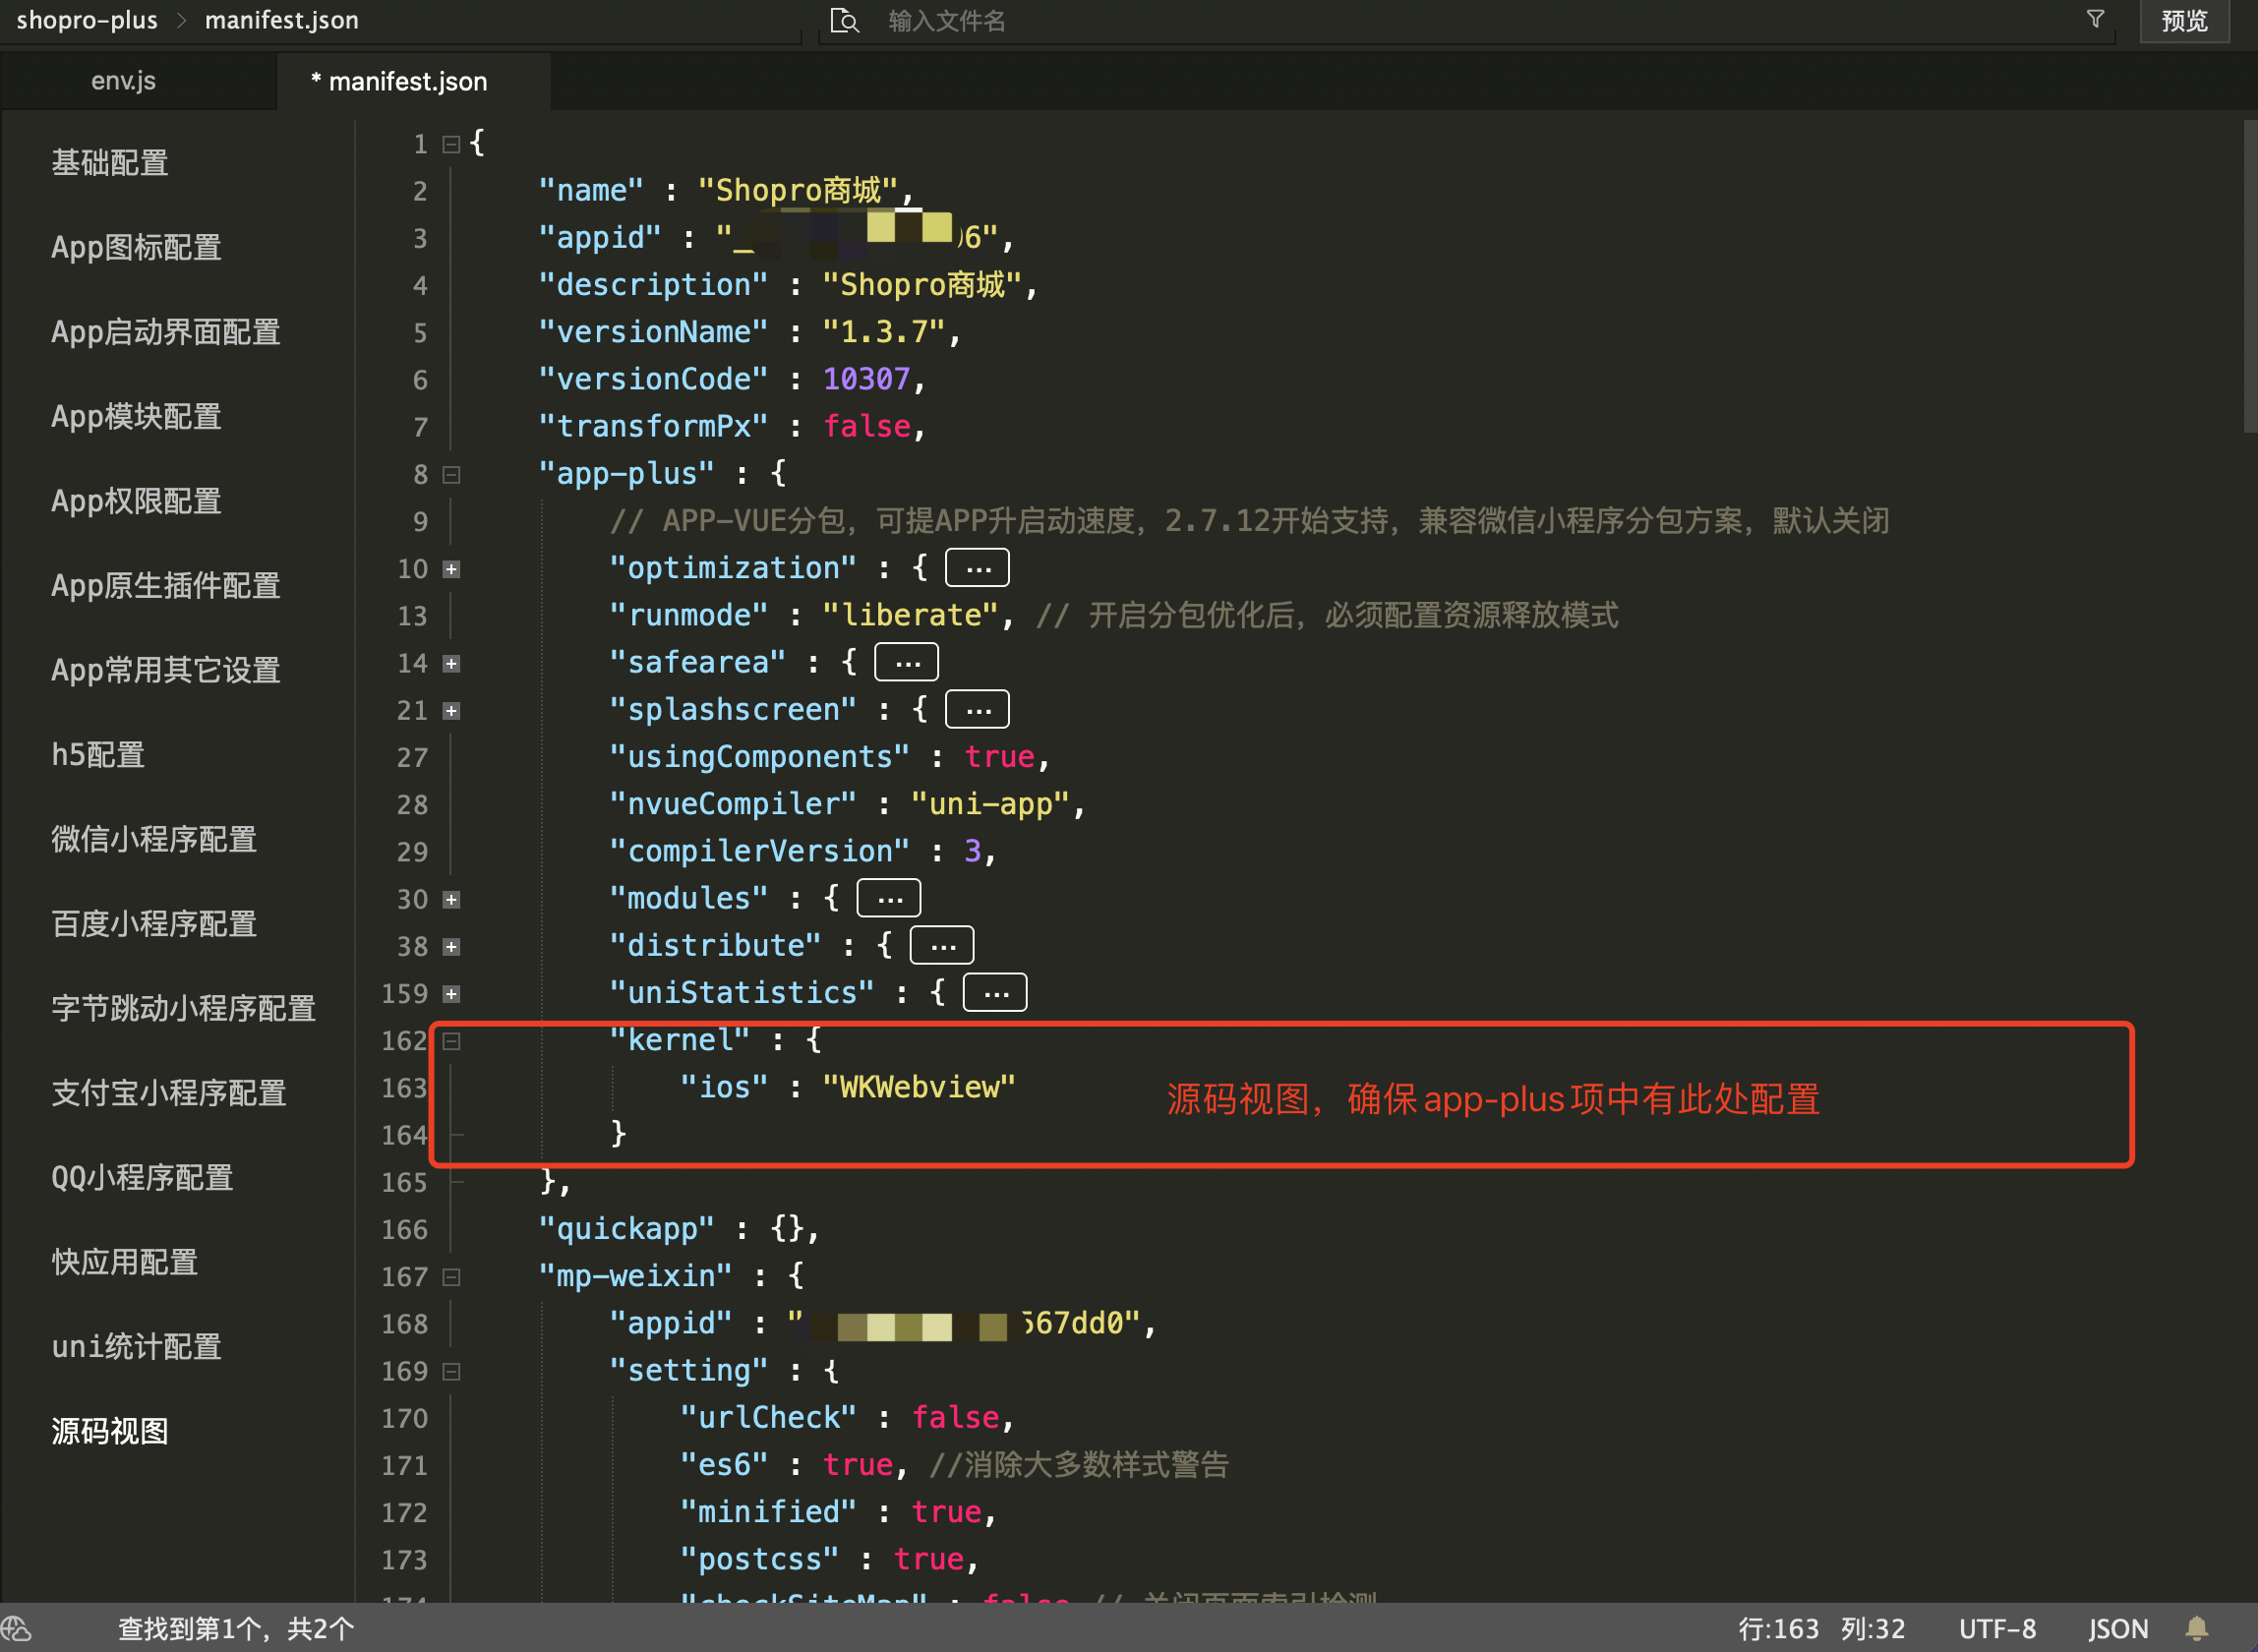
Task: Click the filter funnel icon
Action: [2095, 19]
